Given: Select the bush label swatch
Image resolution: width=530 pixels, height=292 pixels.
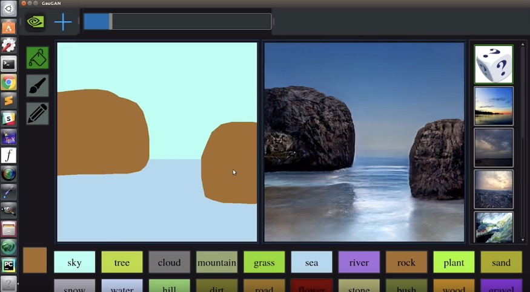Looking at the screenshot, I should click(x=406, y=285).
